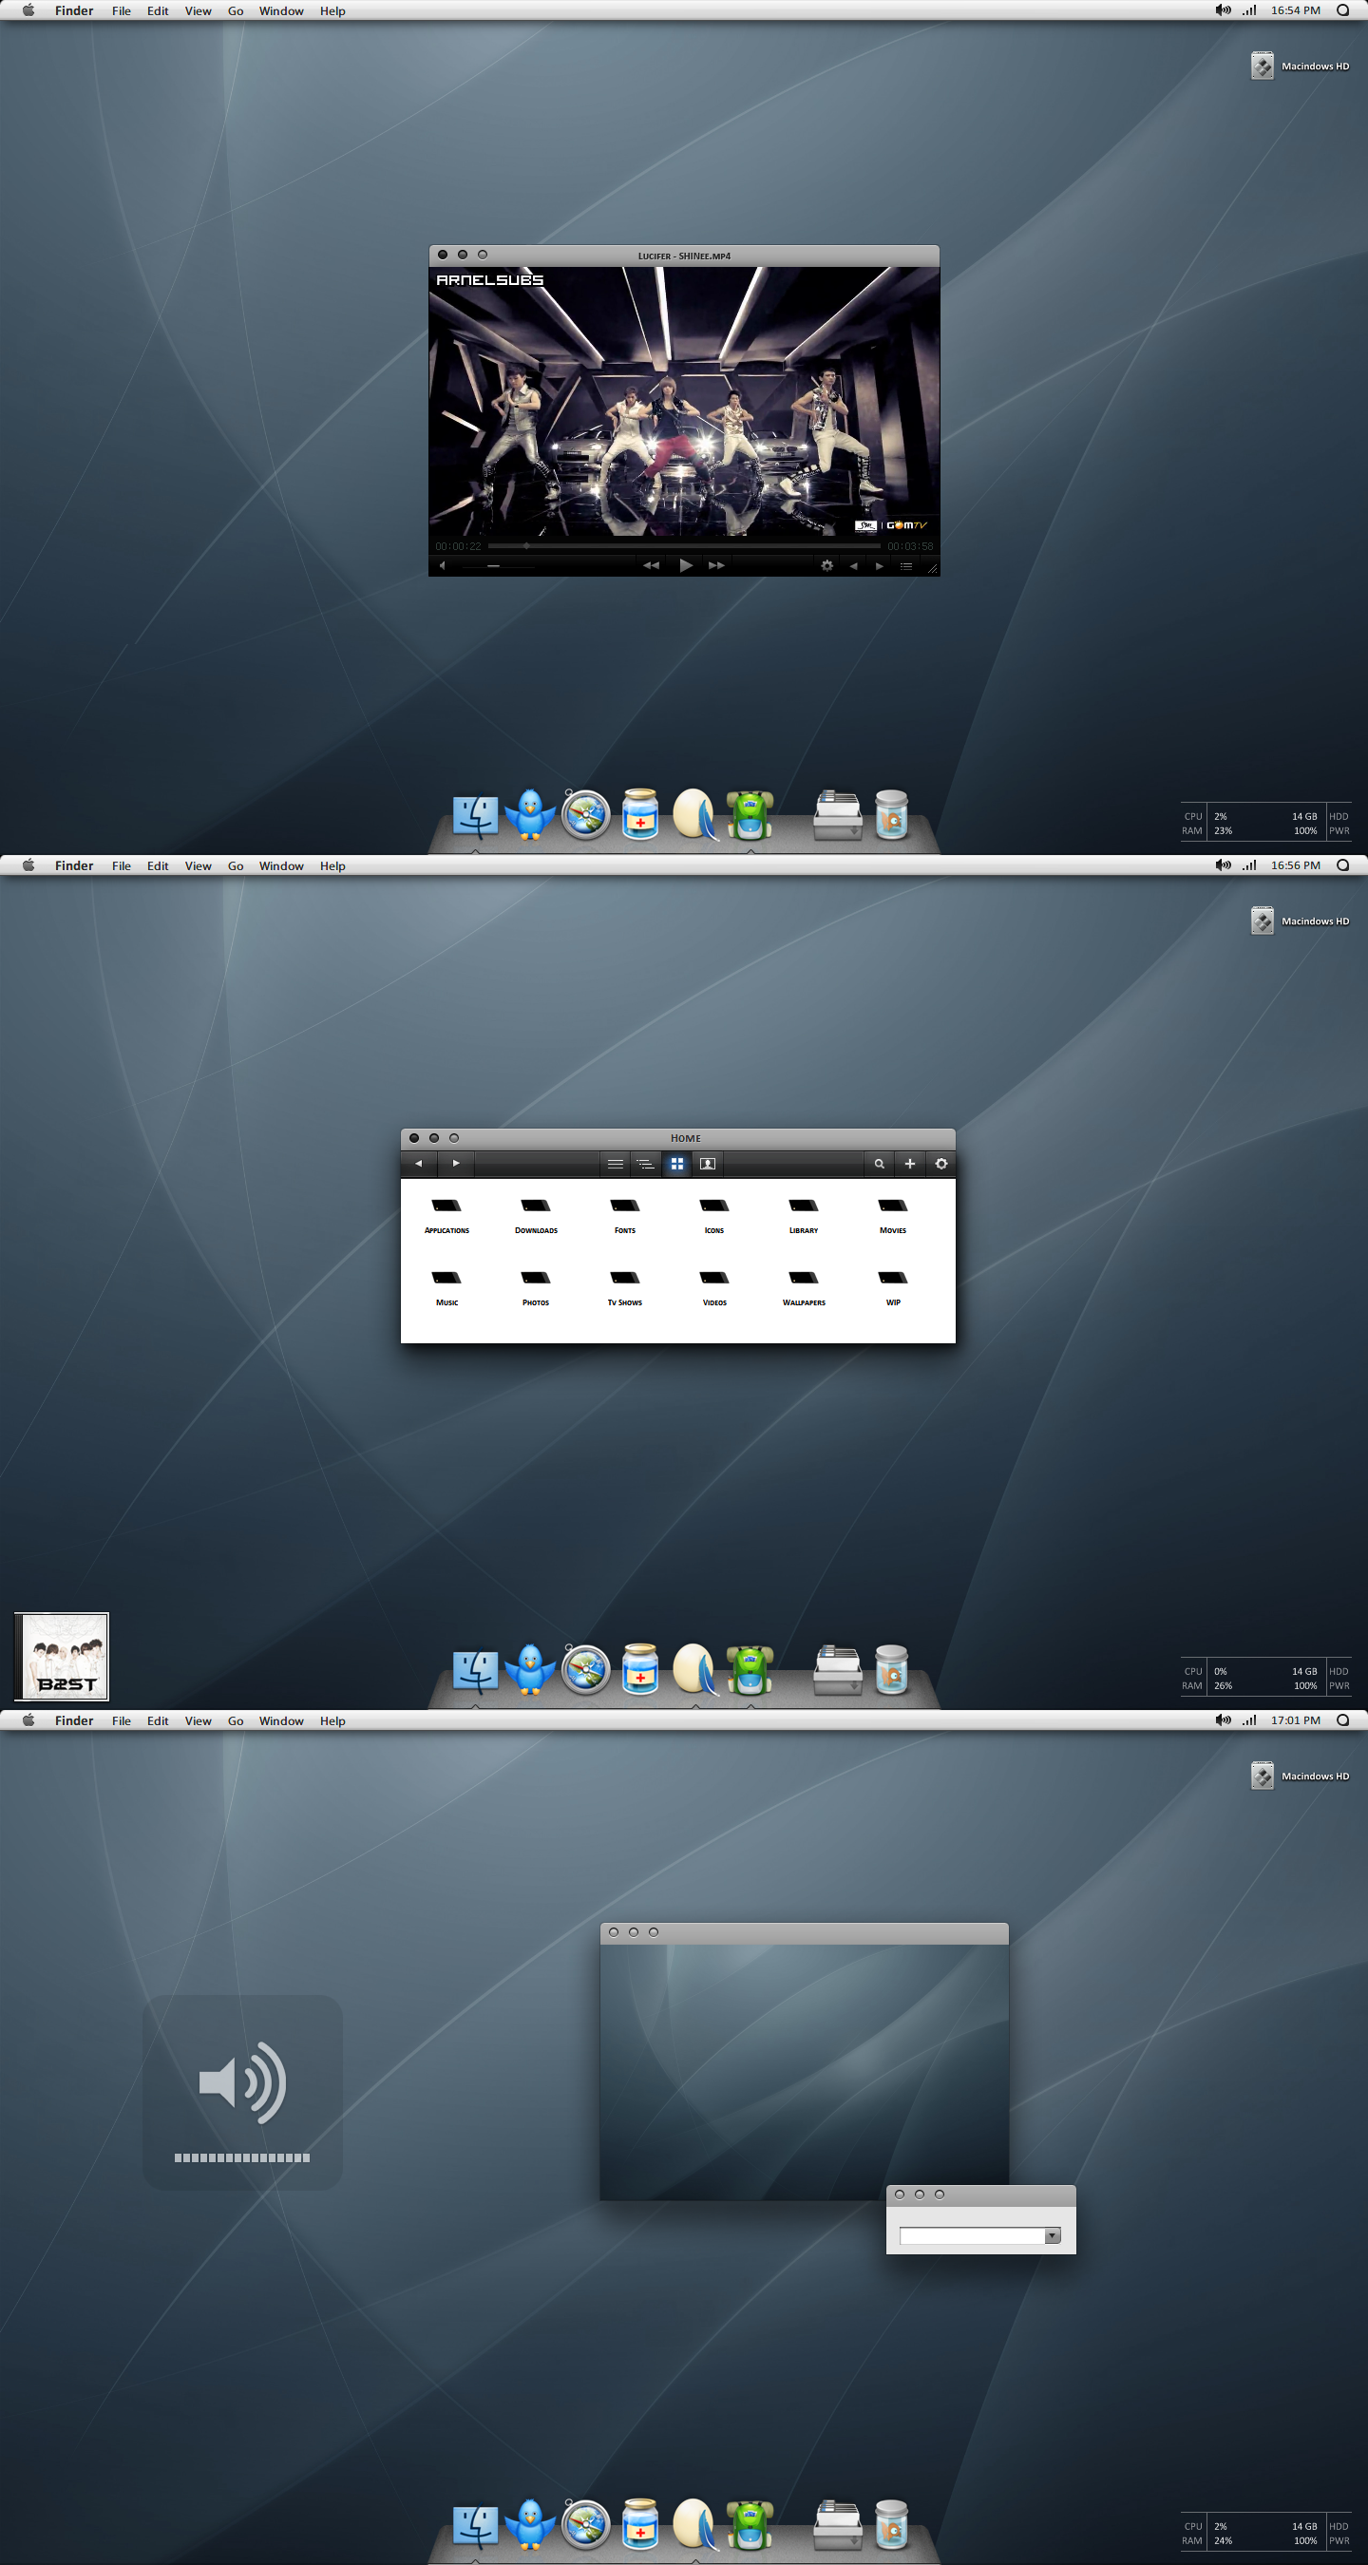Open file drawer stack on 16:54 PM dock

[837, 815]
